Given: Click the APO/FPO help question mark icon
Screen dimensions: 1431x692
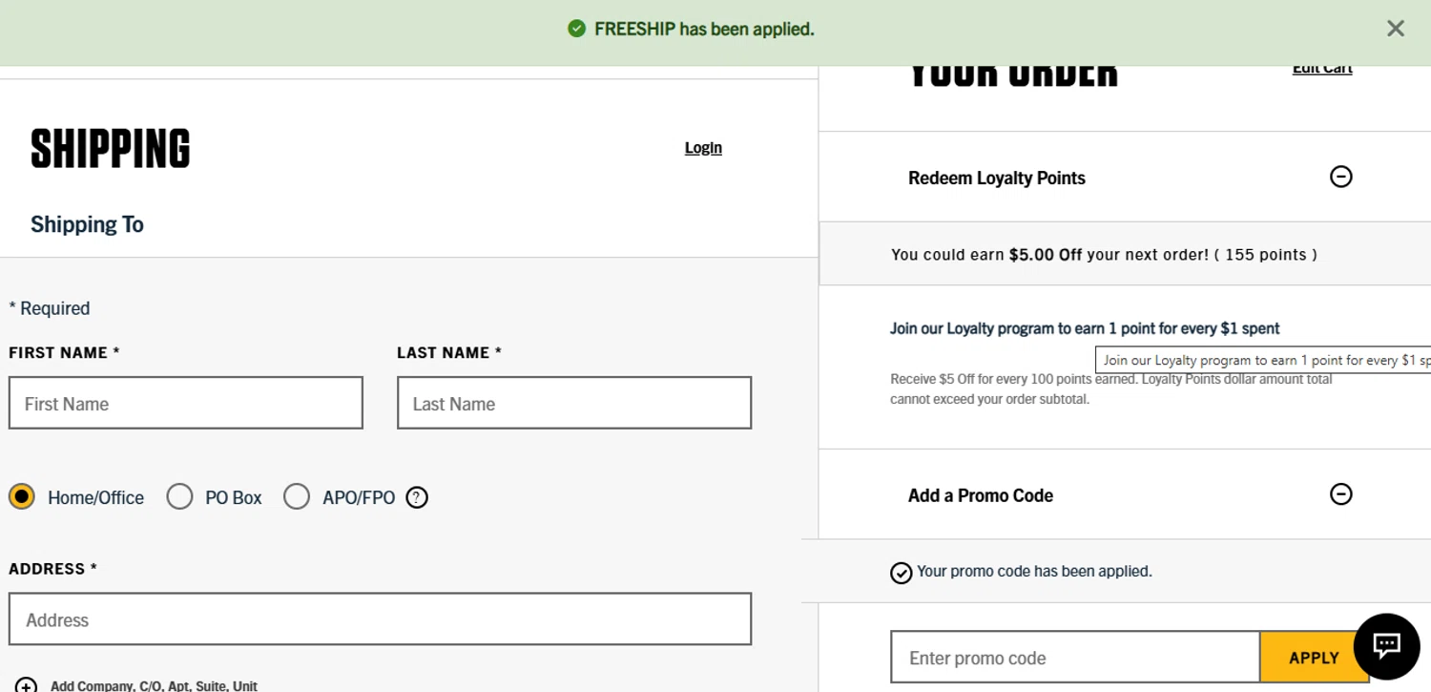Looking at the screenshot, I should tap(417, 497).
